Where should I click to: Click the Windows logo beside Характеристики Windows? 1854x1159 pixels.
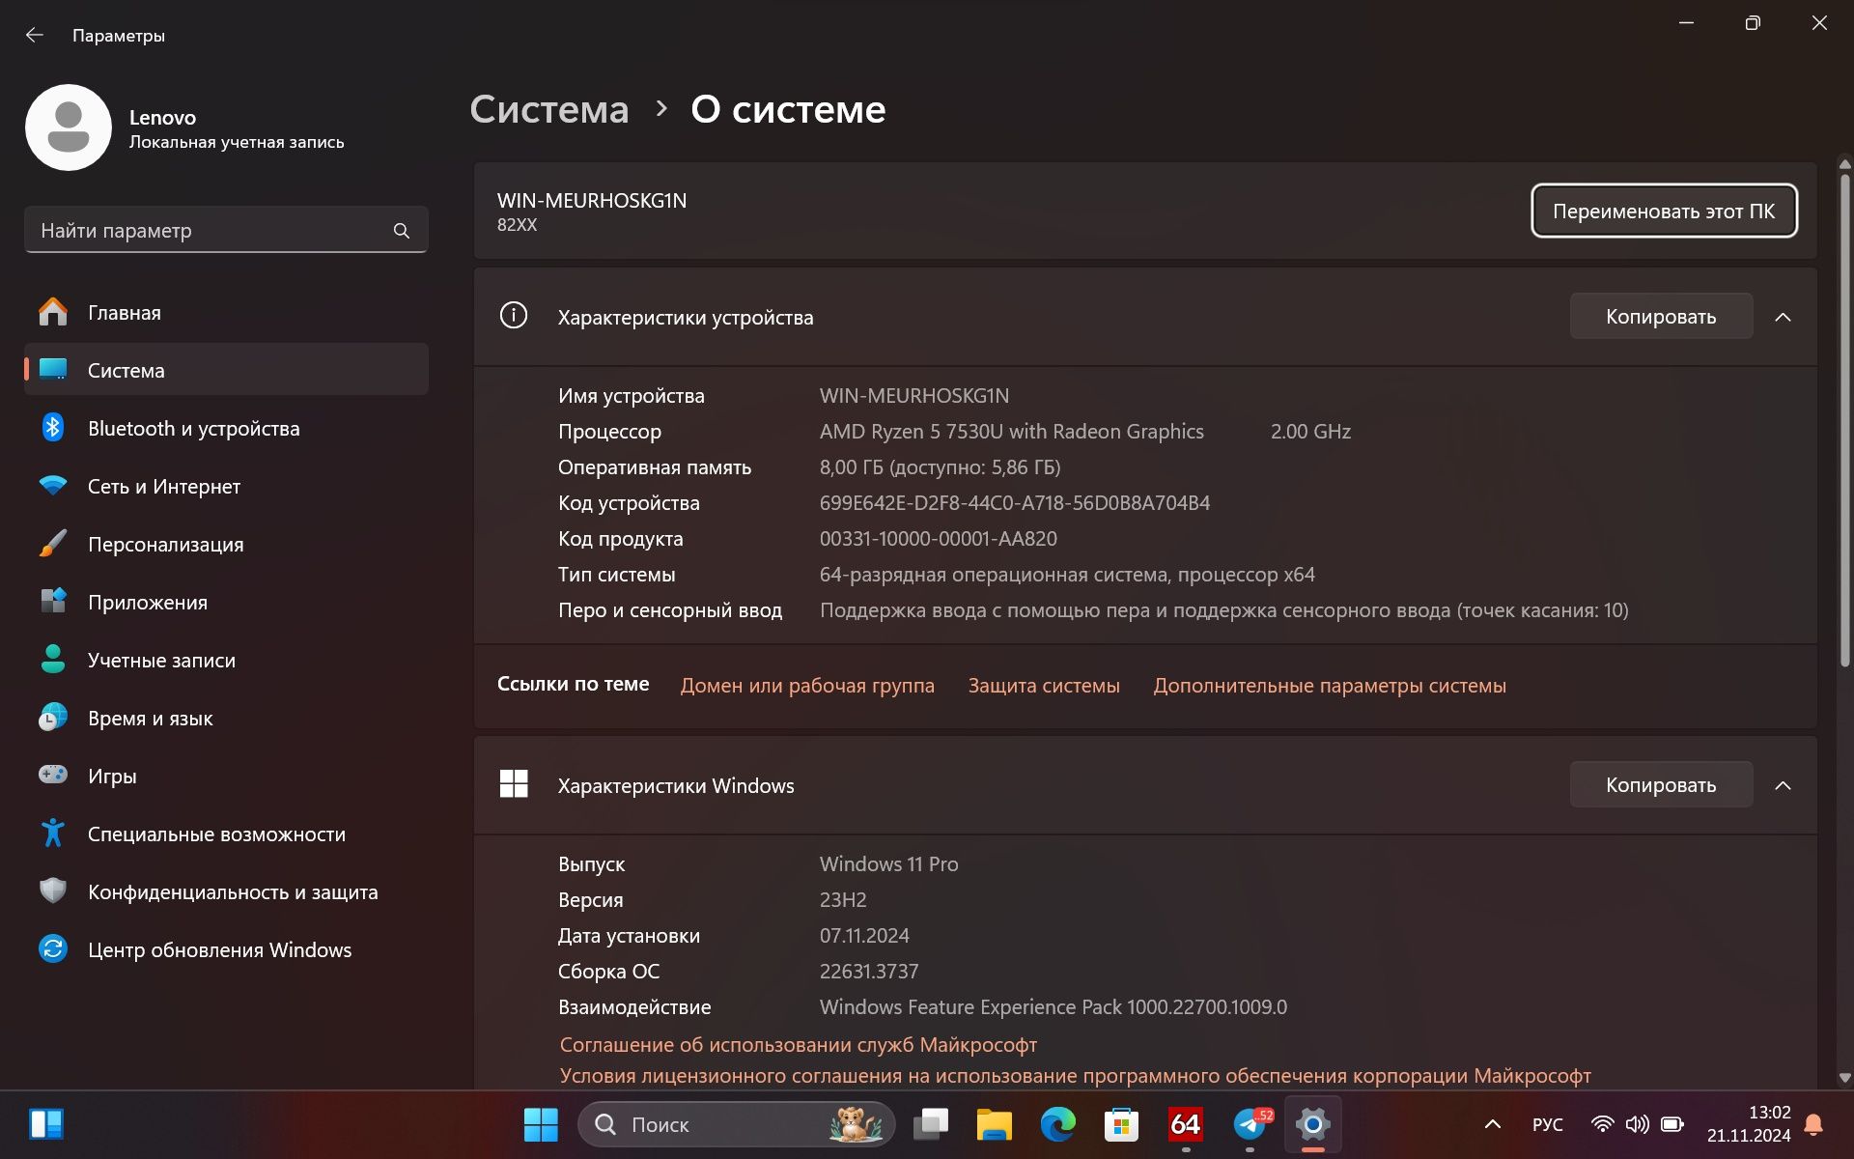pos(514,783)
